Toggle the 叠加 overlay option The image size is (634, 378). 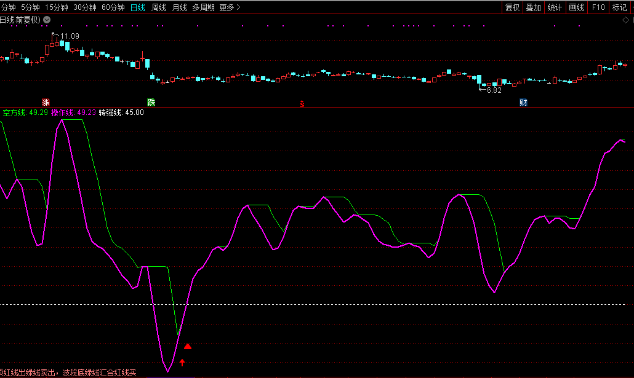pyautogui.click(x=533, y=7)
